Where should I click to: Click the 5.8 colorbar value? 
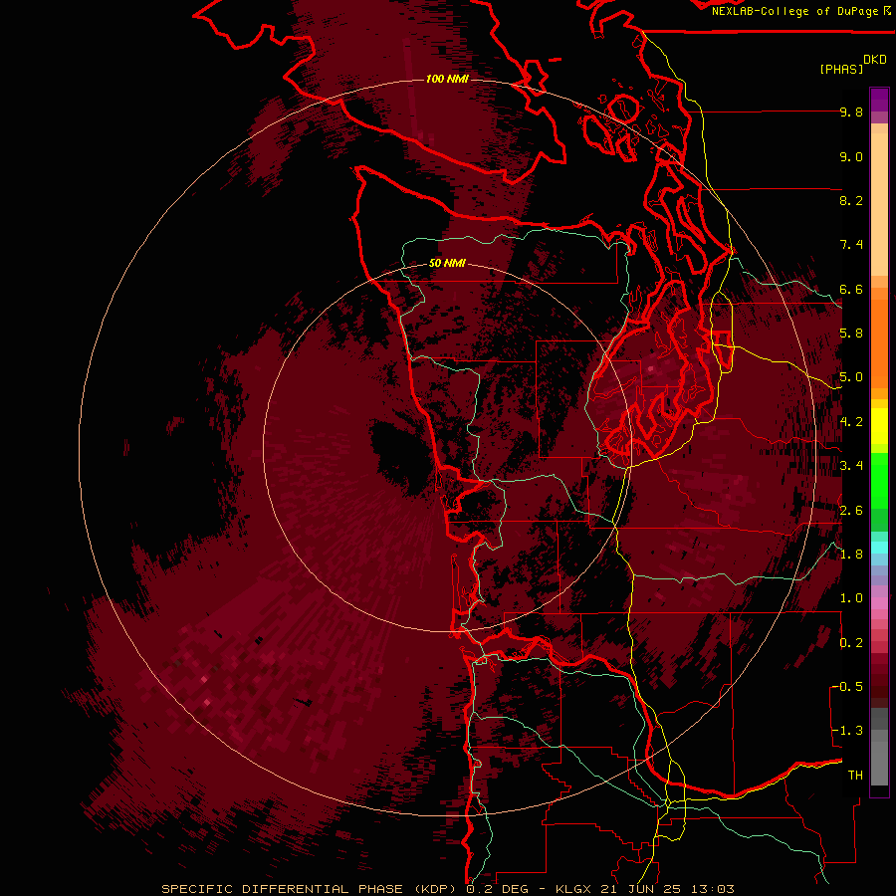pos(851,334)
